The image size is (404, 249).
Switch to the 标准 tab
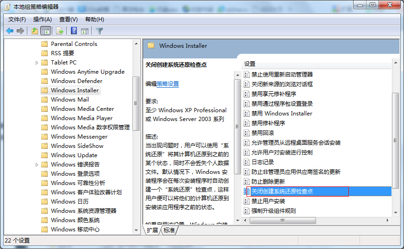tap(169, 230)
